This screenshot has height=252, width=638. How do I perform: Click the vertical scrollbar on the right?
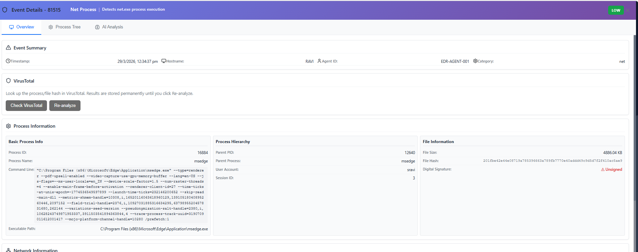636,134
